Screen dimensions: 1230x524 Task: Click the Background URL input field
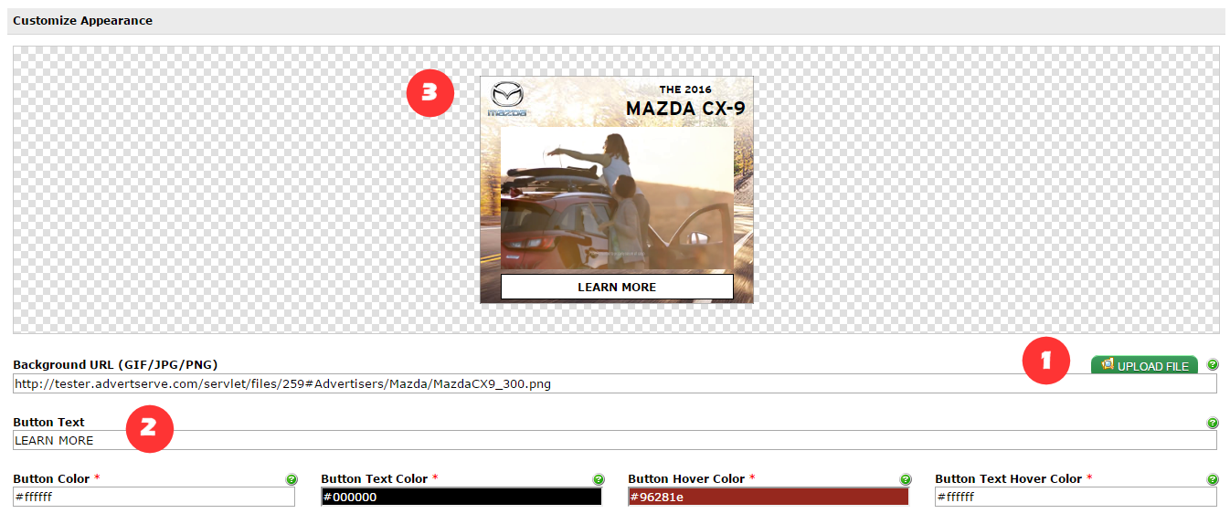[x=615, y=383]
